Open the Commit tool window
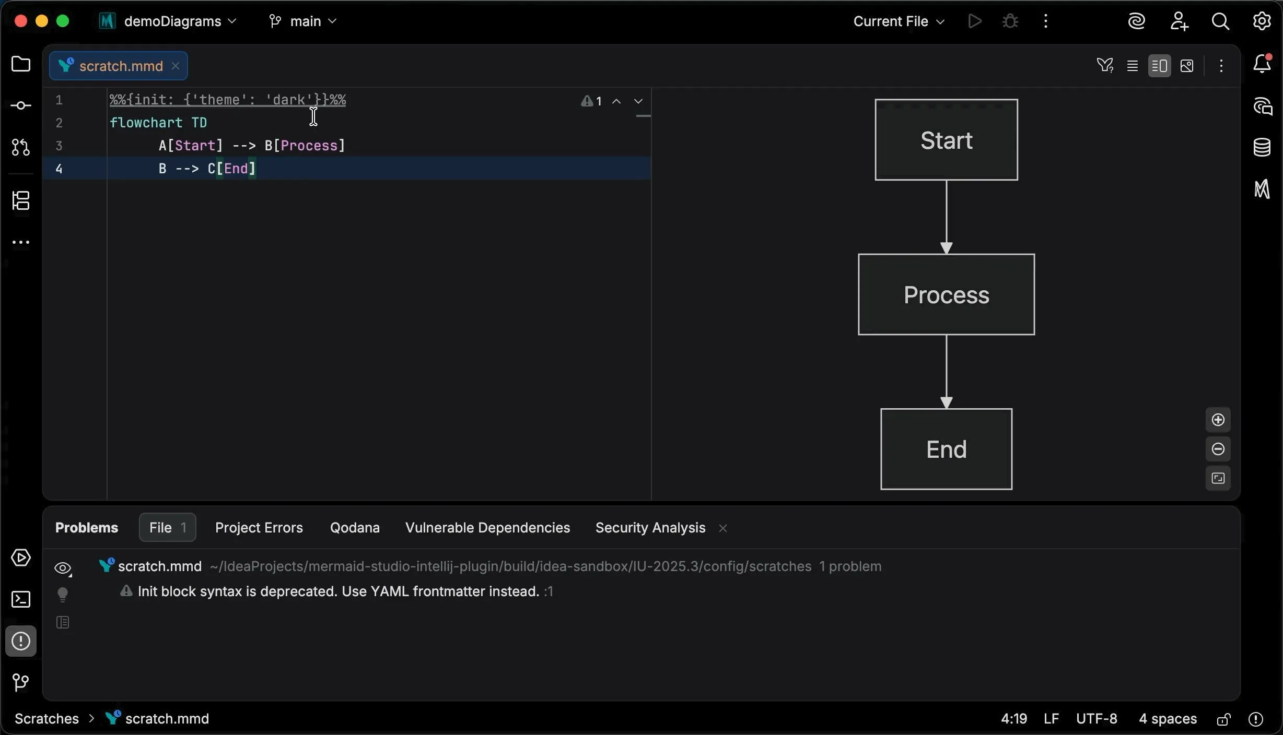 [20, 105]
